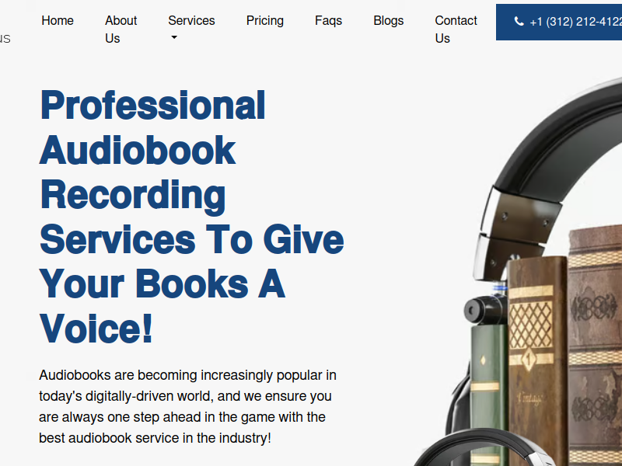The height and width of the screenshot is (466, 622).
Task: Click the paragraph about audiobooks becoming popular
Action: 187,406
